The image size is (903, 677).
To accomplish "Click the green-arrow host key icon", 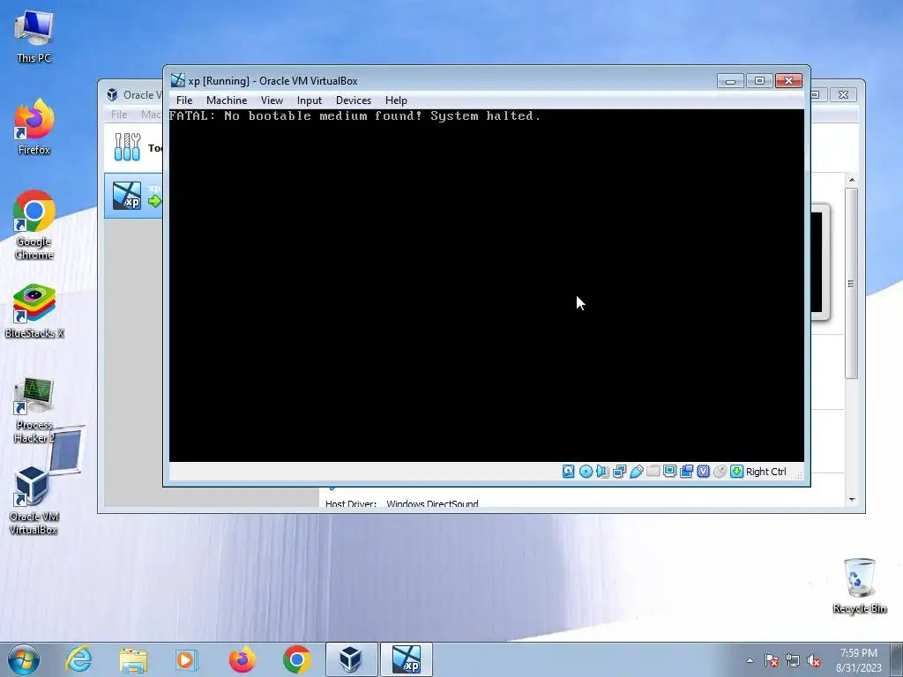I will [736, 472].
